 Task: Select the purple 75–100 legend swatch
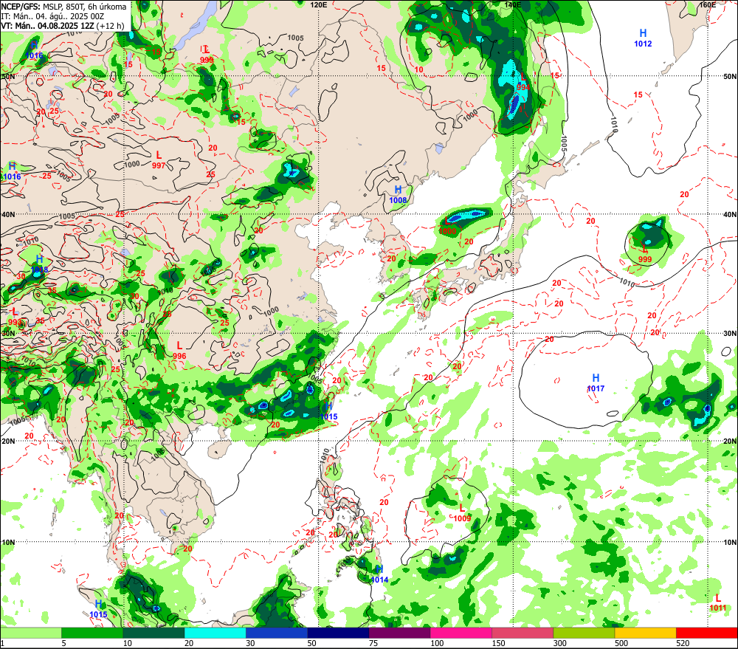(399, 633)
